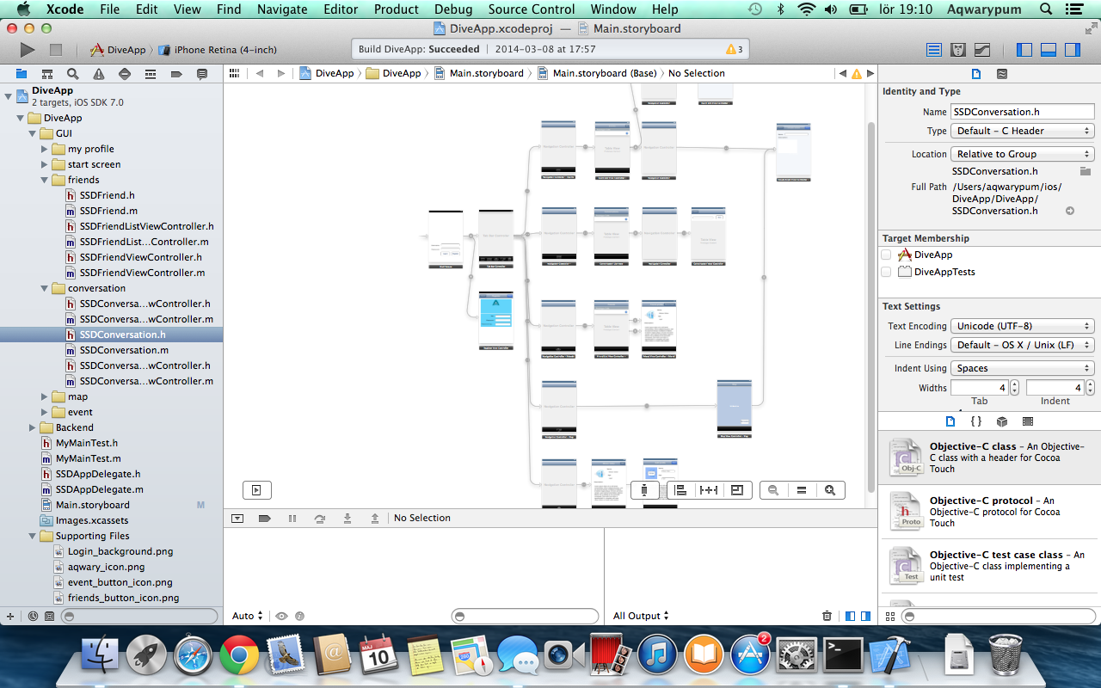Open the All Output console filter menu
Image resolution: width=1101 pixels, height=688 pixels.
641,616
